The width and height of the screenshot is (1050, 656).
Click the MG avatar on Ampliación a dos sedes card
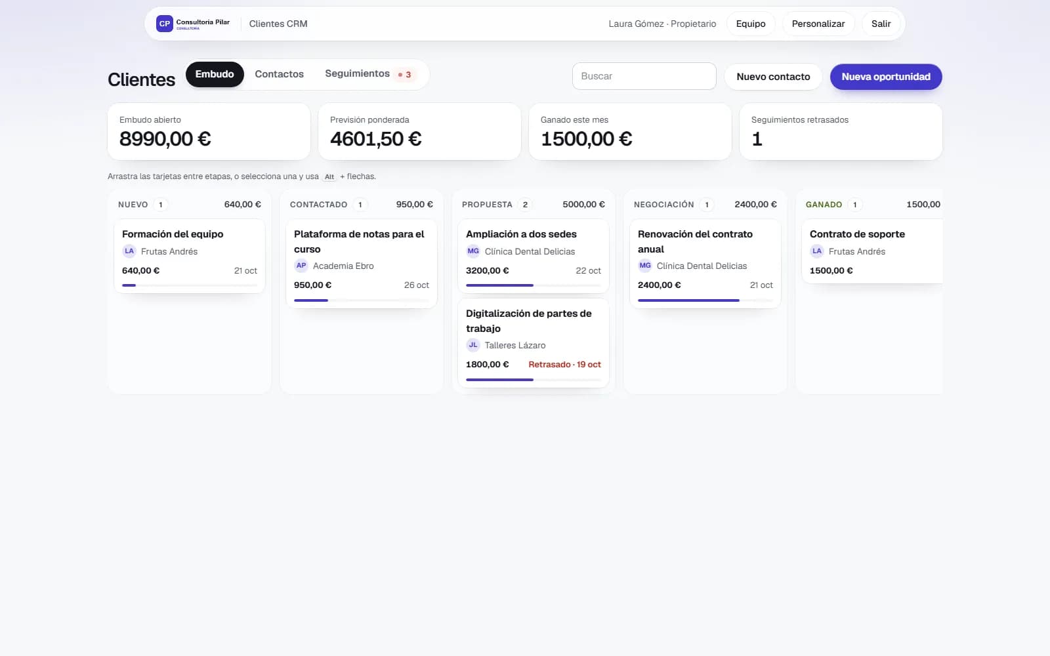(473, 251)
